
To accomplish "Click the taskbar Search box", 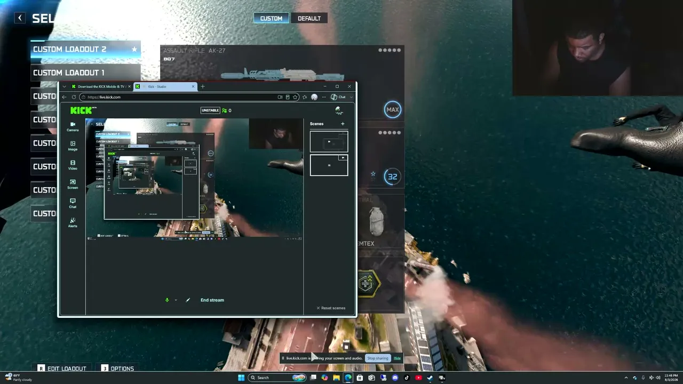I will pos(276,378).
